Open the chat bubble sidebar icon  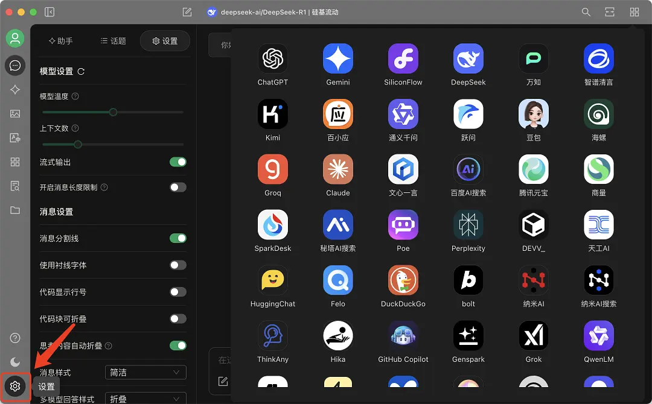(15, 66)
